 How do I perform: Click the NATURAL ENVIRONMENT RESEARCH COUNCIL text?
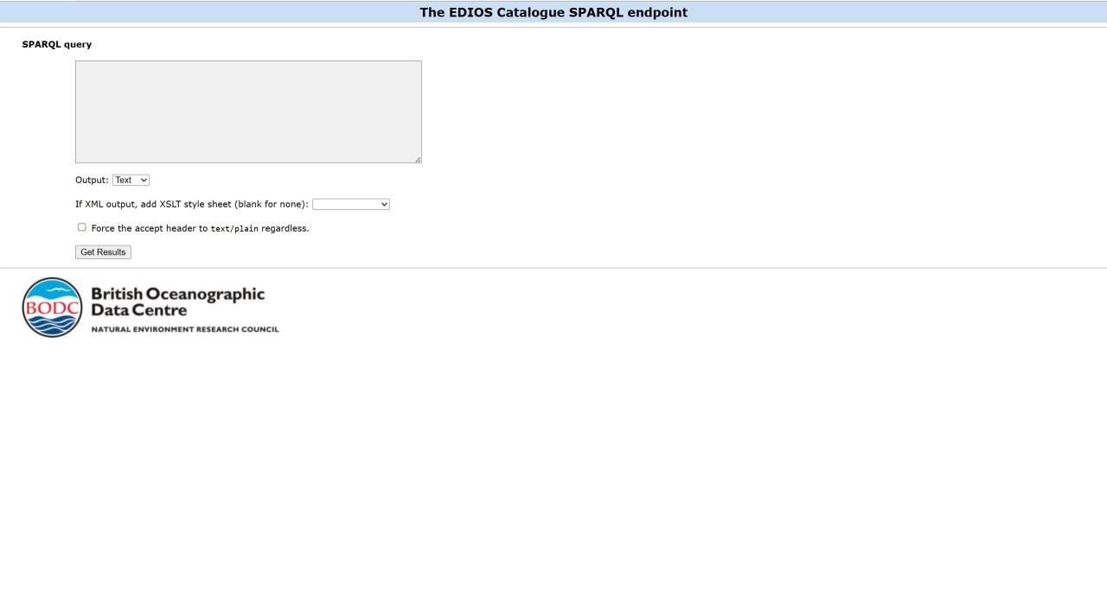(186, 328)
